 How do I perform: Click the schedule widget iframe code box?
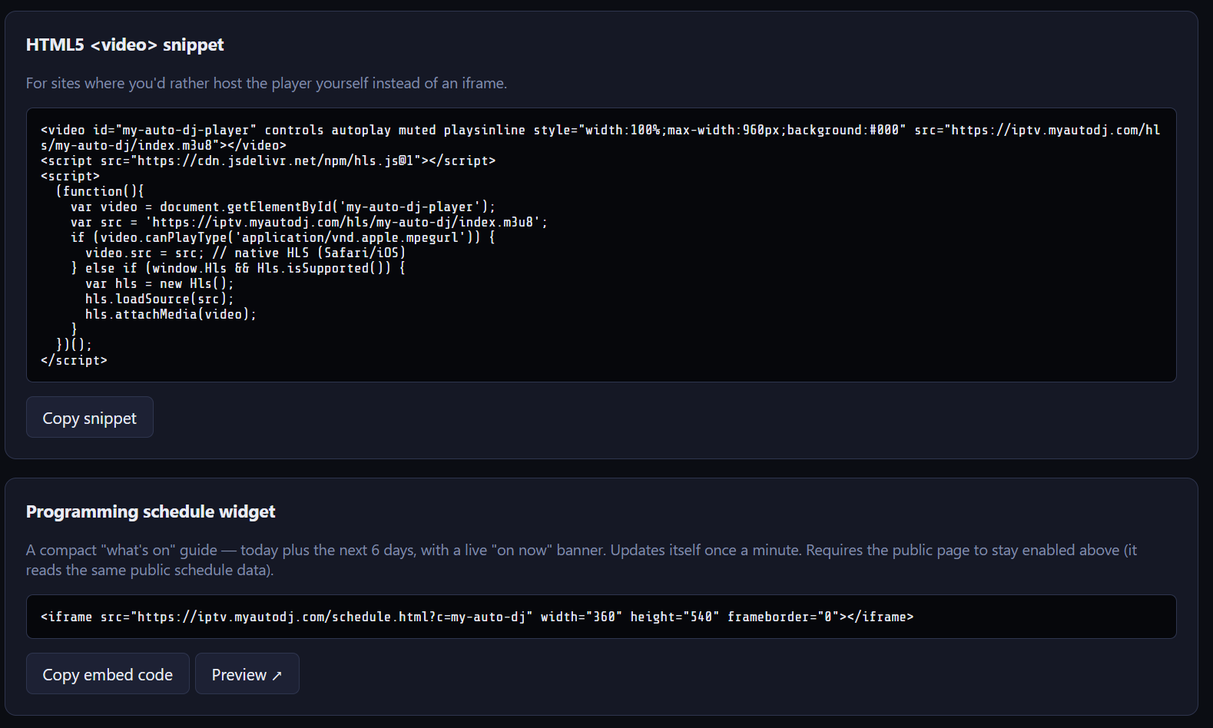[x=602, y=617]
